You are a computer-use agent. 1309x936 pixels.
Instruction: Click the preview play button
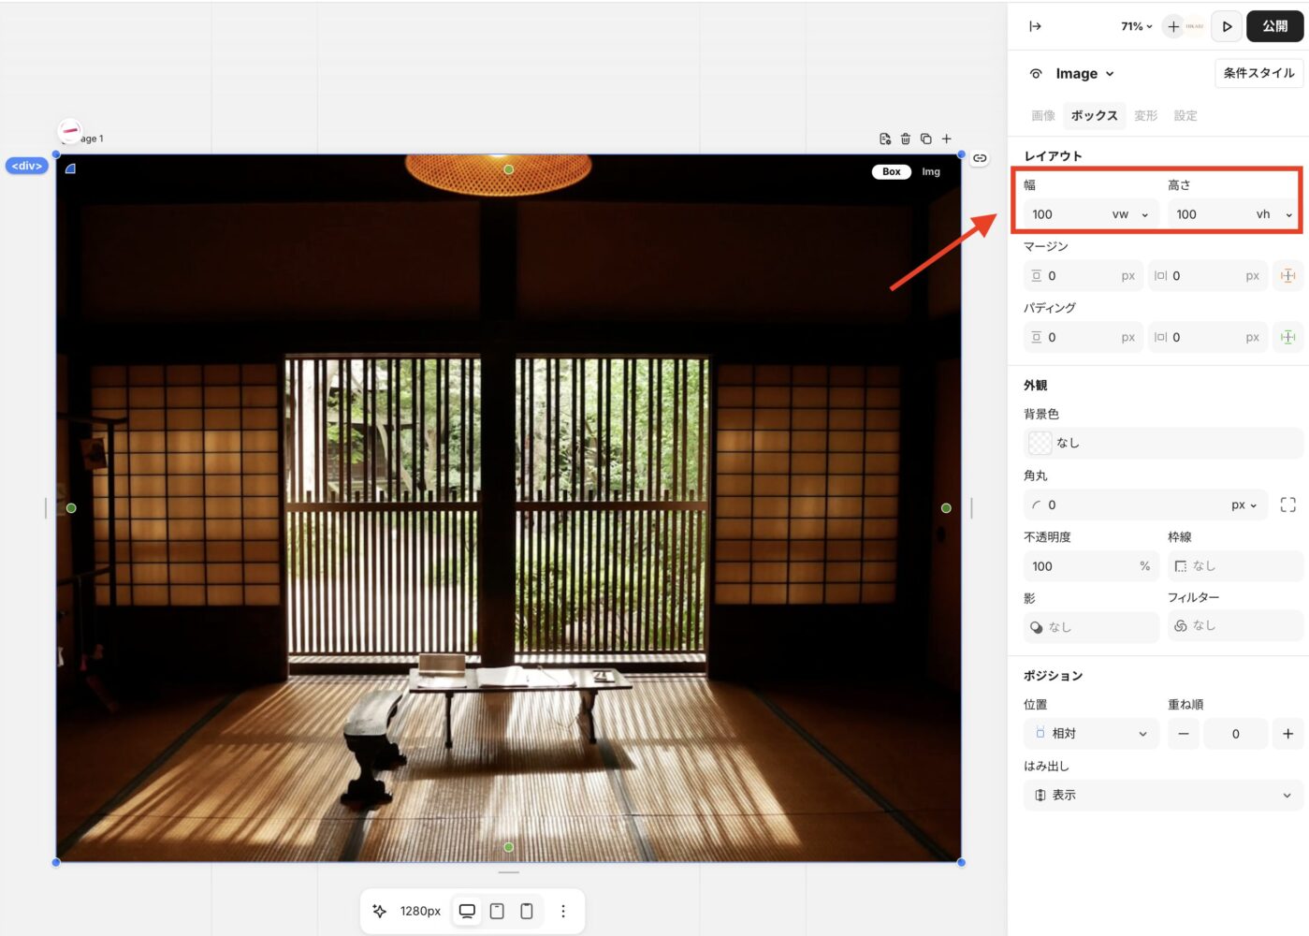(1227, 26)
